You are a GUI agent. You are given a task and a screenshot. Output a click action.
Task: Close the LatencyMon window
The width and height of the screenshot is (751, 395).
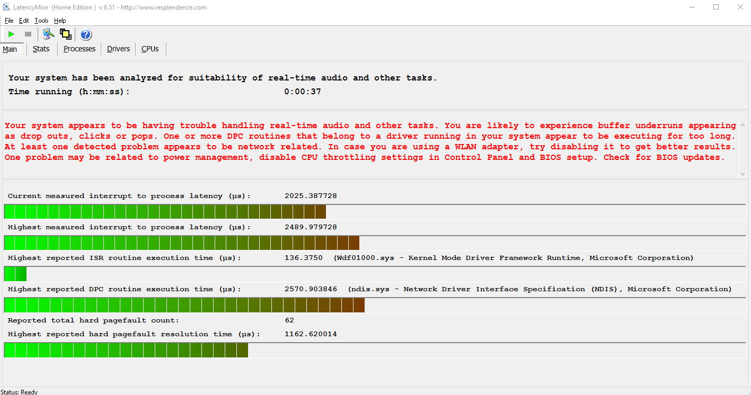(x=740, y=7)
